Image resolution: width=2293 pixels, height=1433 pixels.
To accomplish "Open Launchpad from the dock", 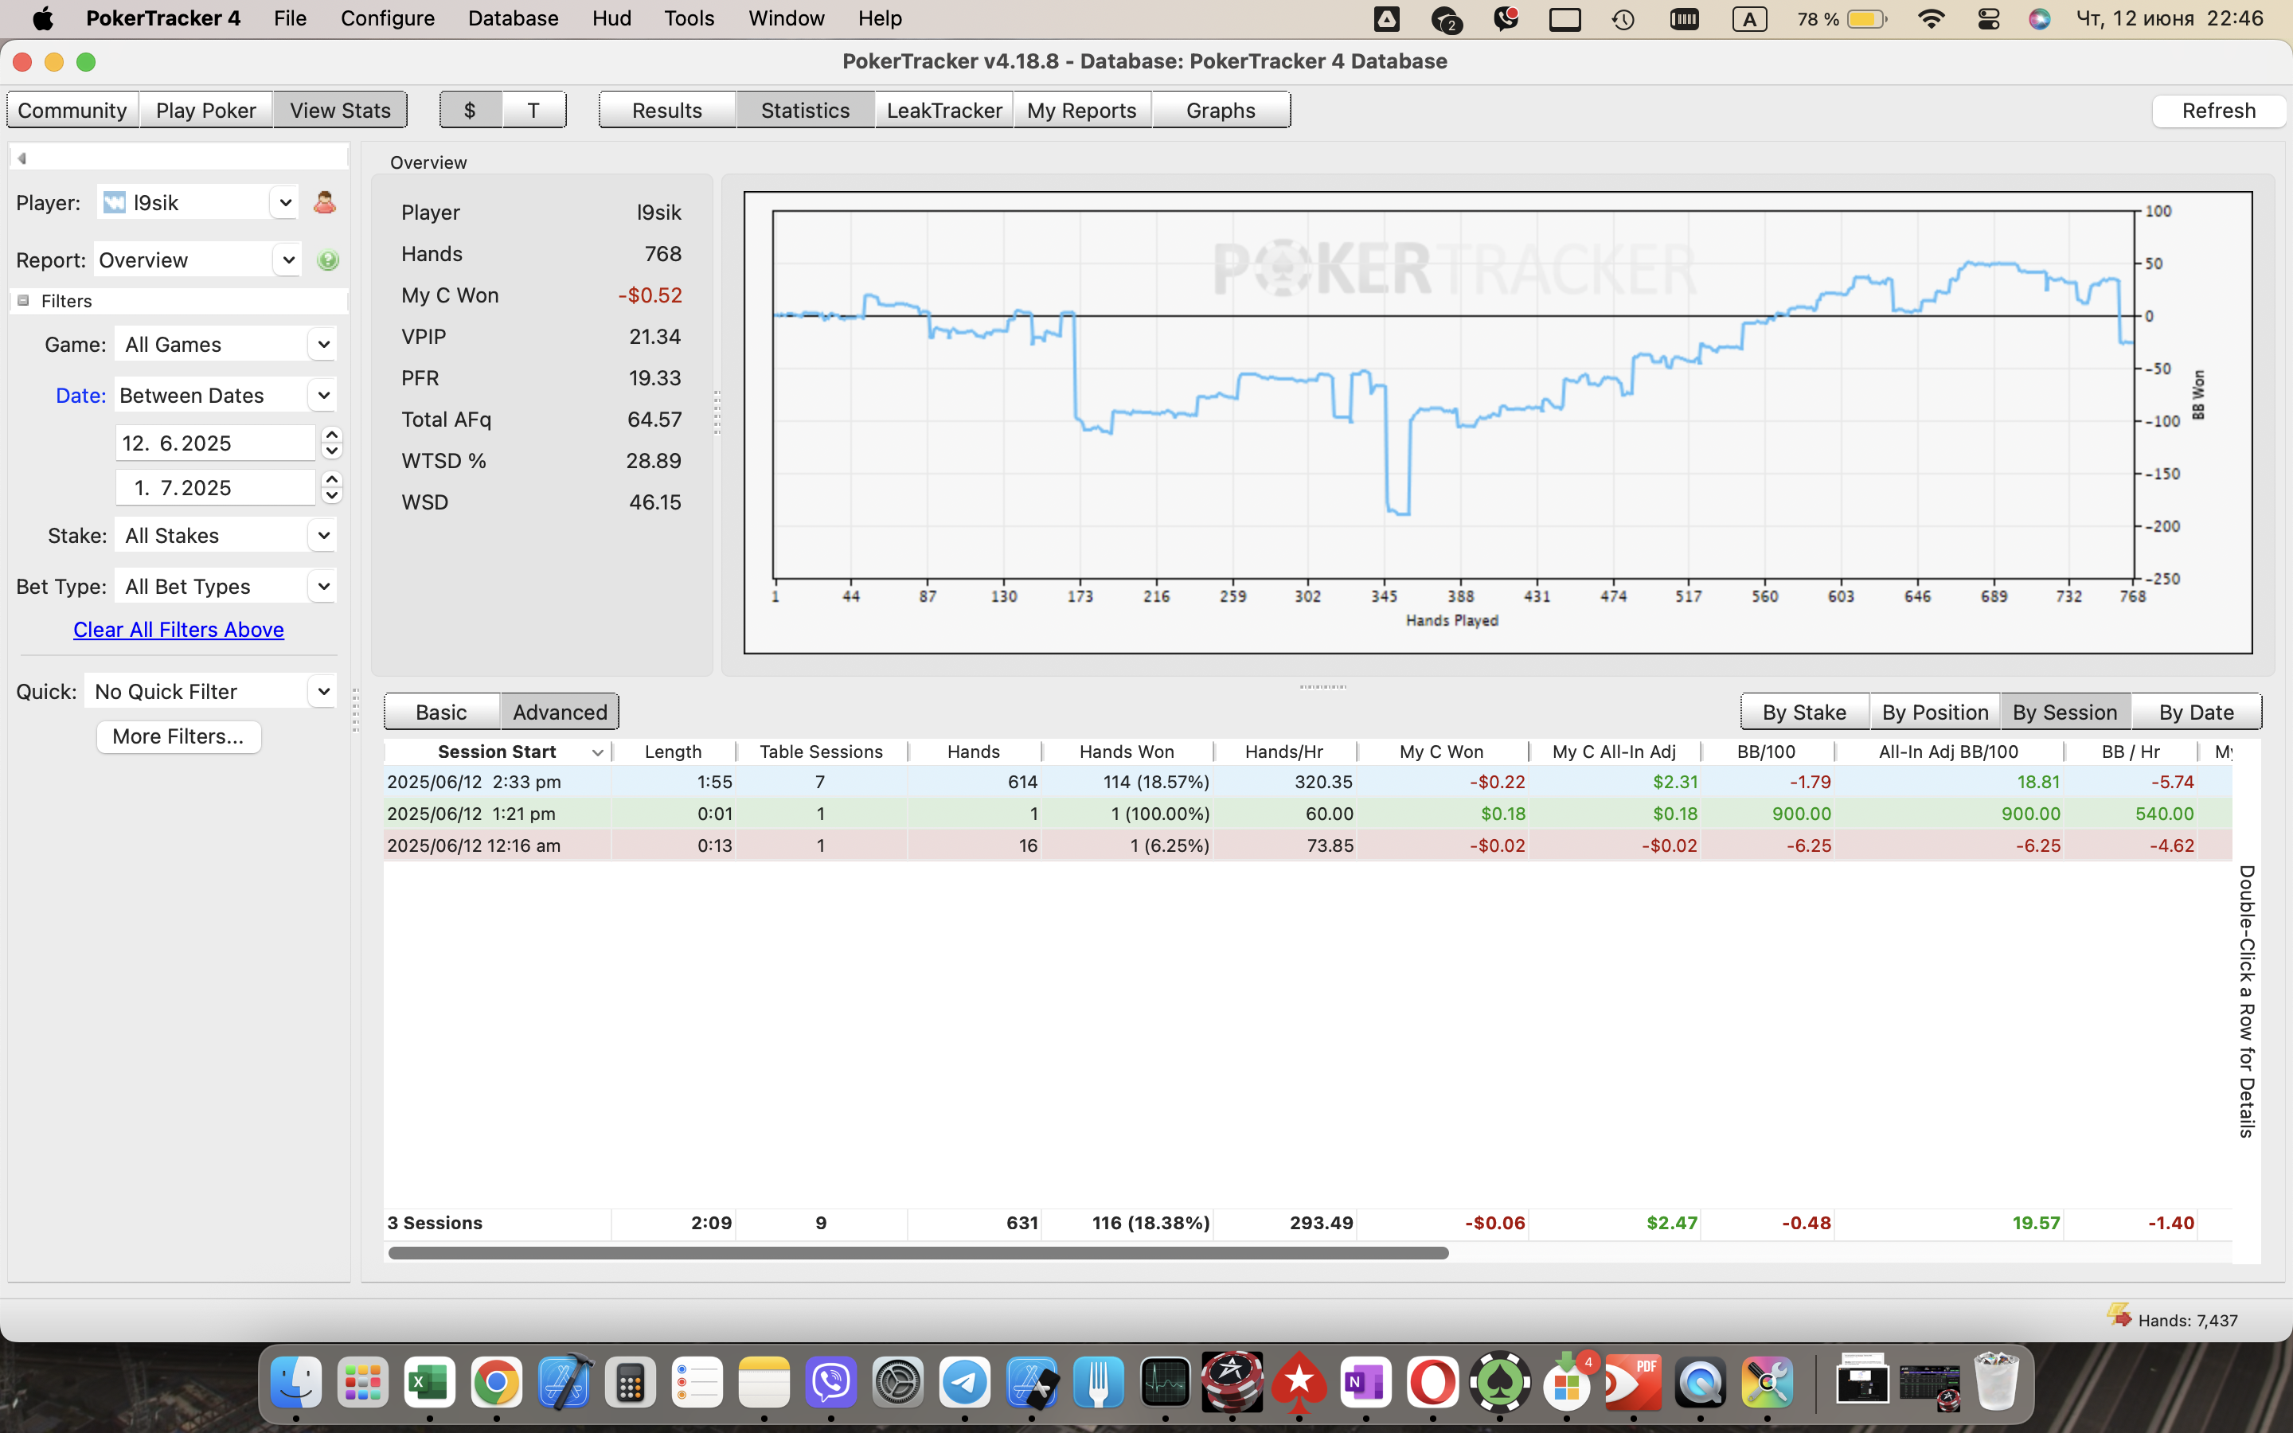I will [x=363, y=1384].
